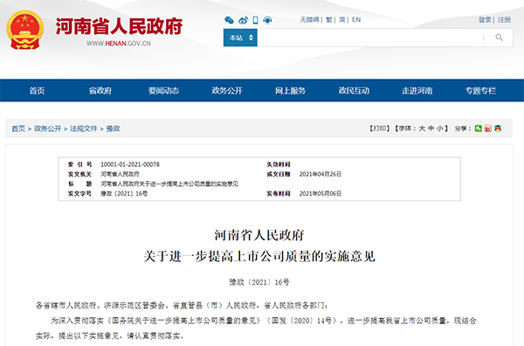Switch to simplified Chinese 简
The width and height of the screenshot is (524, 346).
pos(342,20)
